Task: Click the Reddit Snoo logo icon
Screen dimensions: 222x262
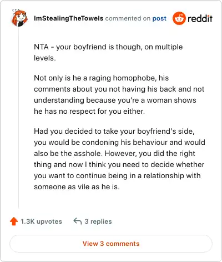Action: (179, 18)
